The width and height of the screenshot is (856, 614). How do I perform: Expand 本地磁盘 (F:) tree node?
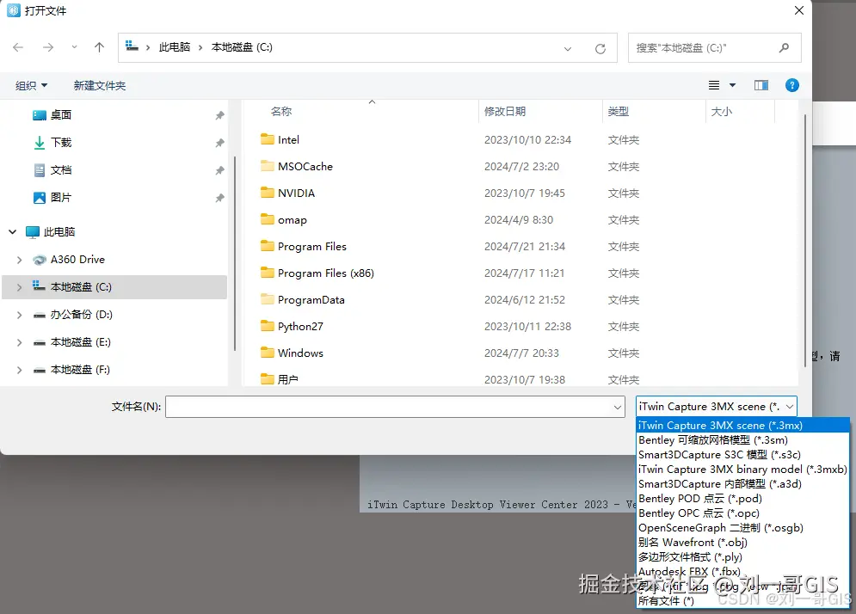coord(20,370)
